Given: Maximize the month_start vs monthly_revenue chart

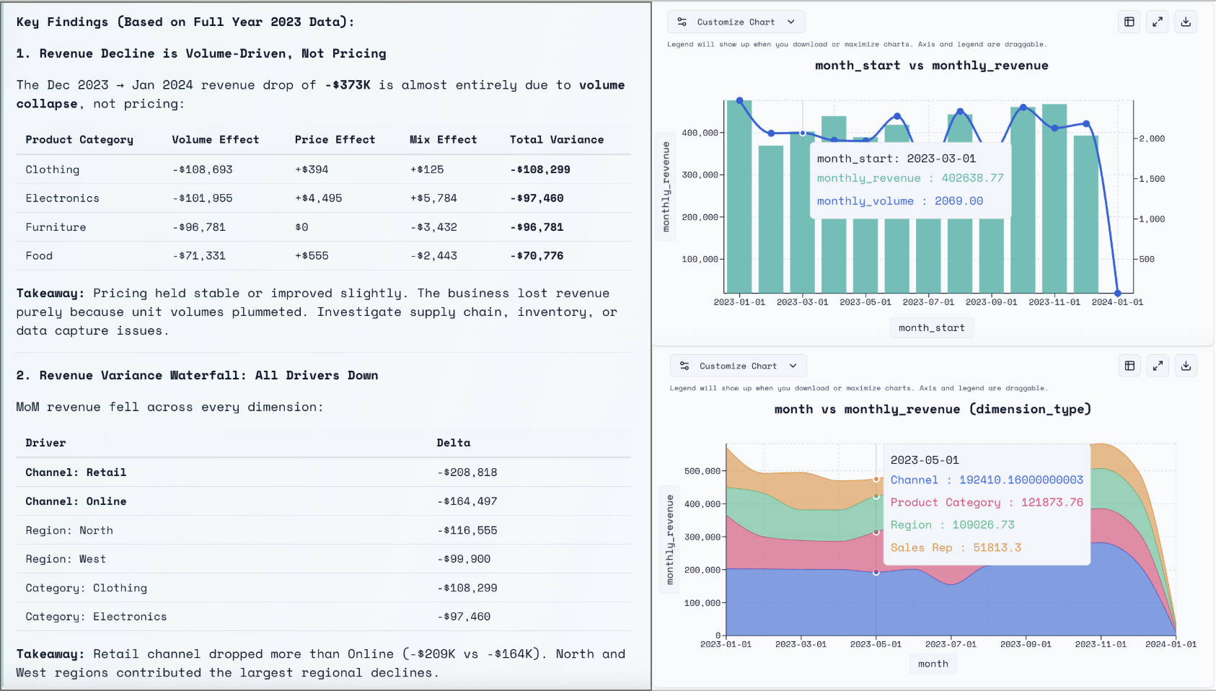Looking at the screenshot, I should click(x=1158, y=22).
